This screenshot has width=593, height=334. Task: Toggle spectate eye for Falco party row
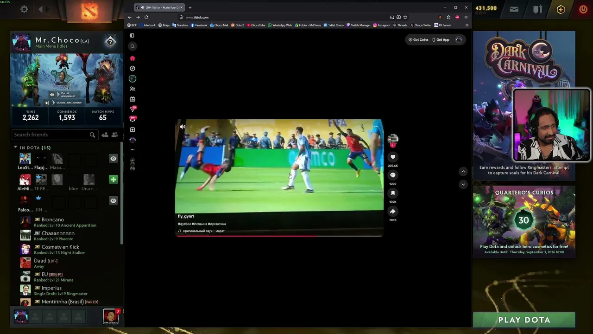(x=113, y=201)
